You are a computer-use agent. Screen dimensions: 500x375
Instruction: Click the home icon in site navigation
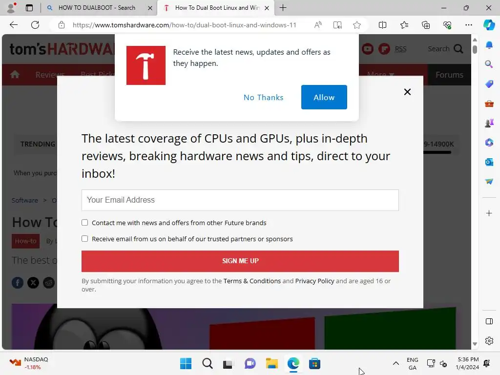point(15,75)
